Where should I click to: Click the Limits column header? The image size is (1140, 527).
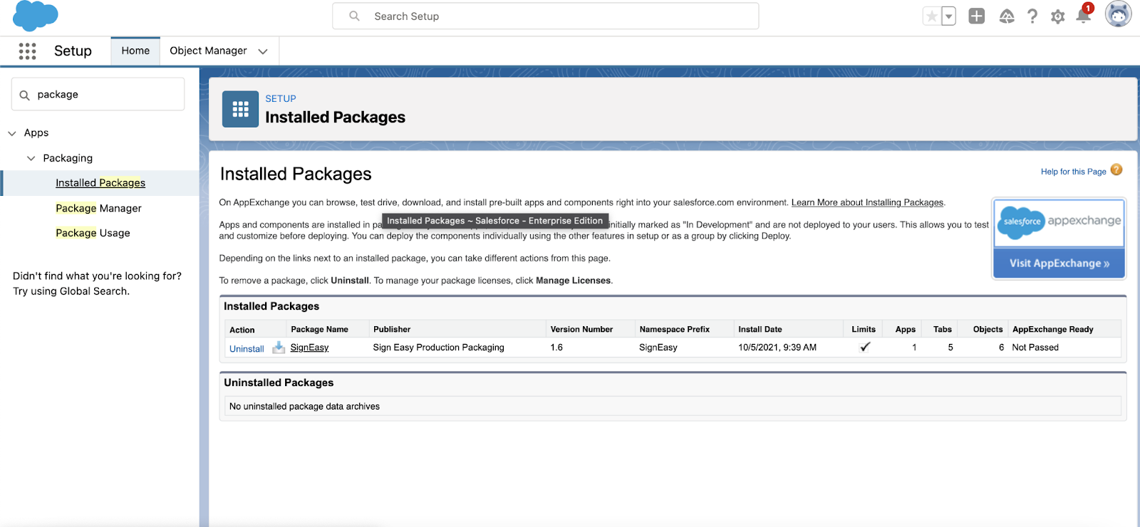coord(864,329)
